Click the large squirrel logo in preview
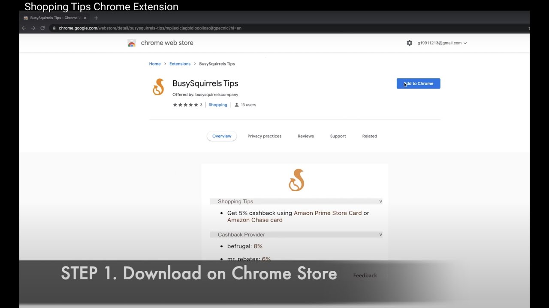 [x=296, y=180]
